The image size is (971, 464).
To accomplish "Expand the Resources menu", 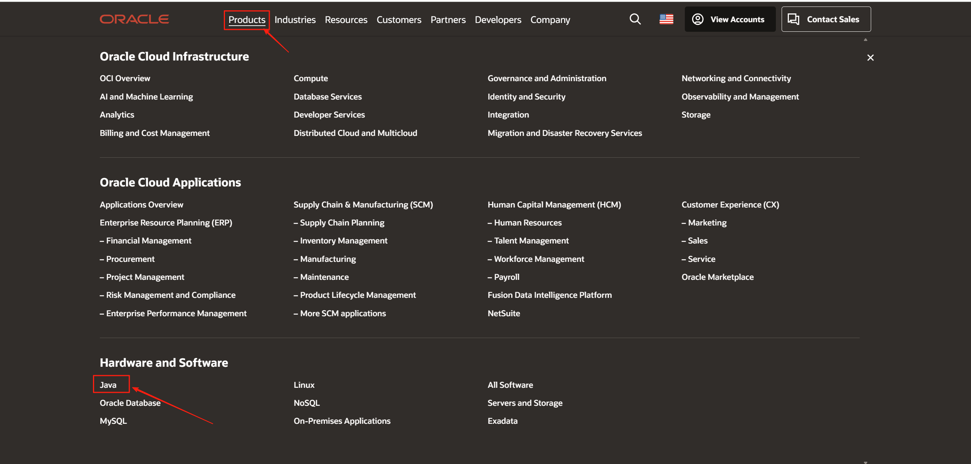I will point(346,20).
